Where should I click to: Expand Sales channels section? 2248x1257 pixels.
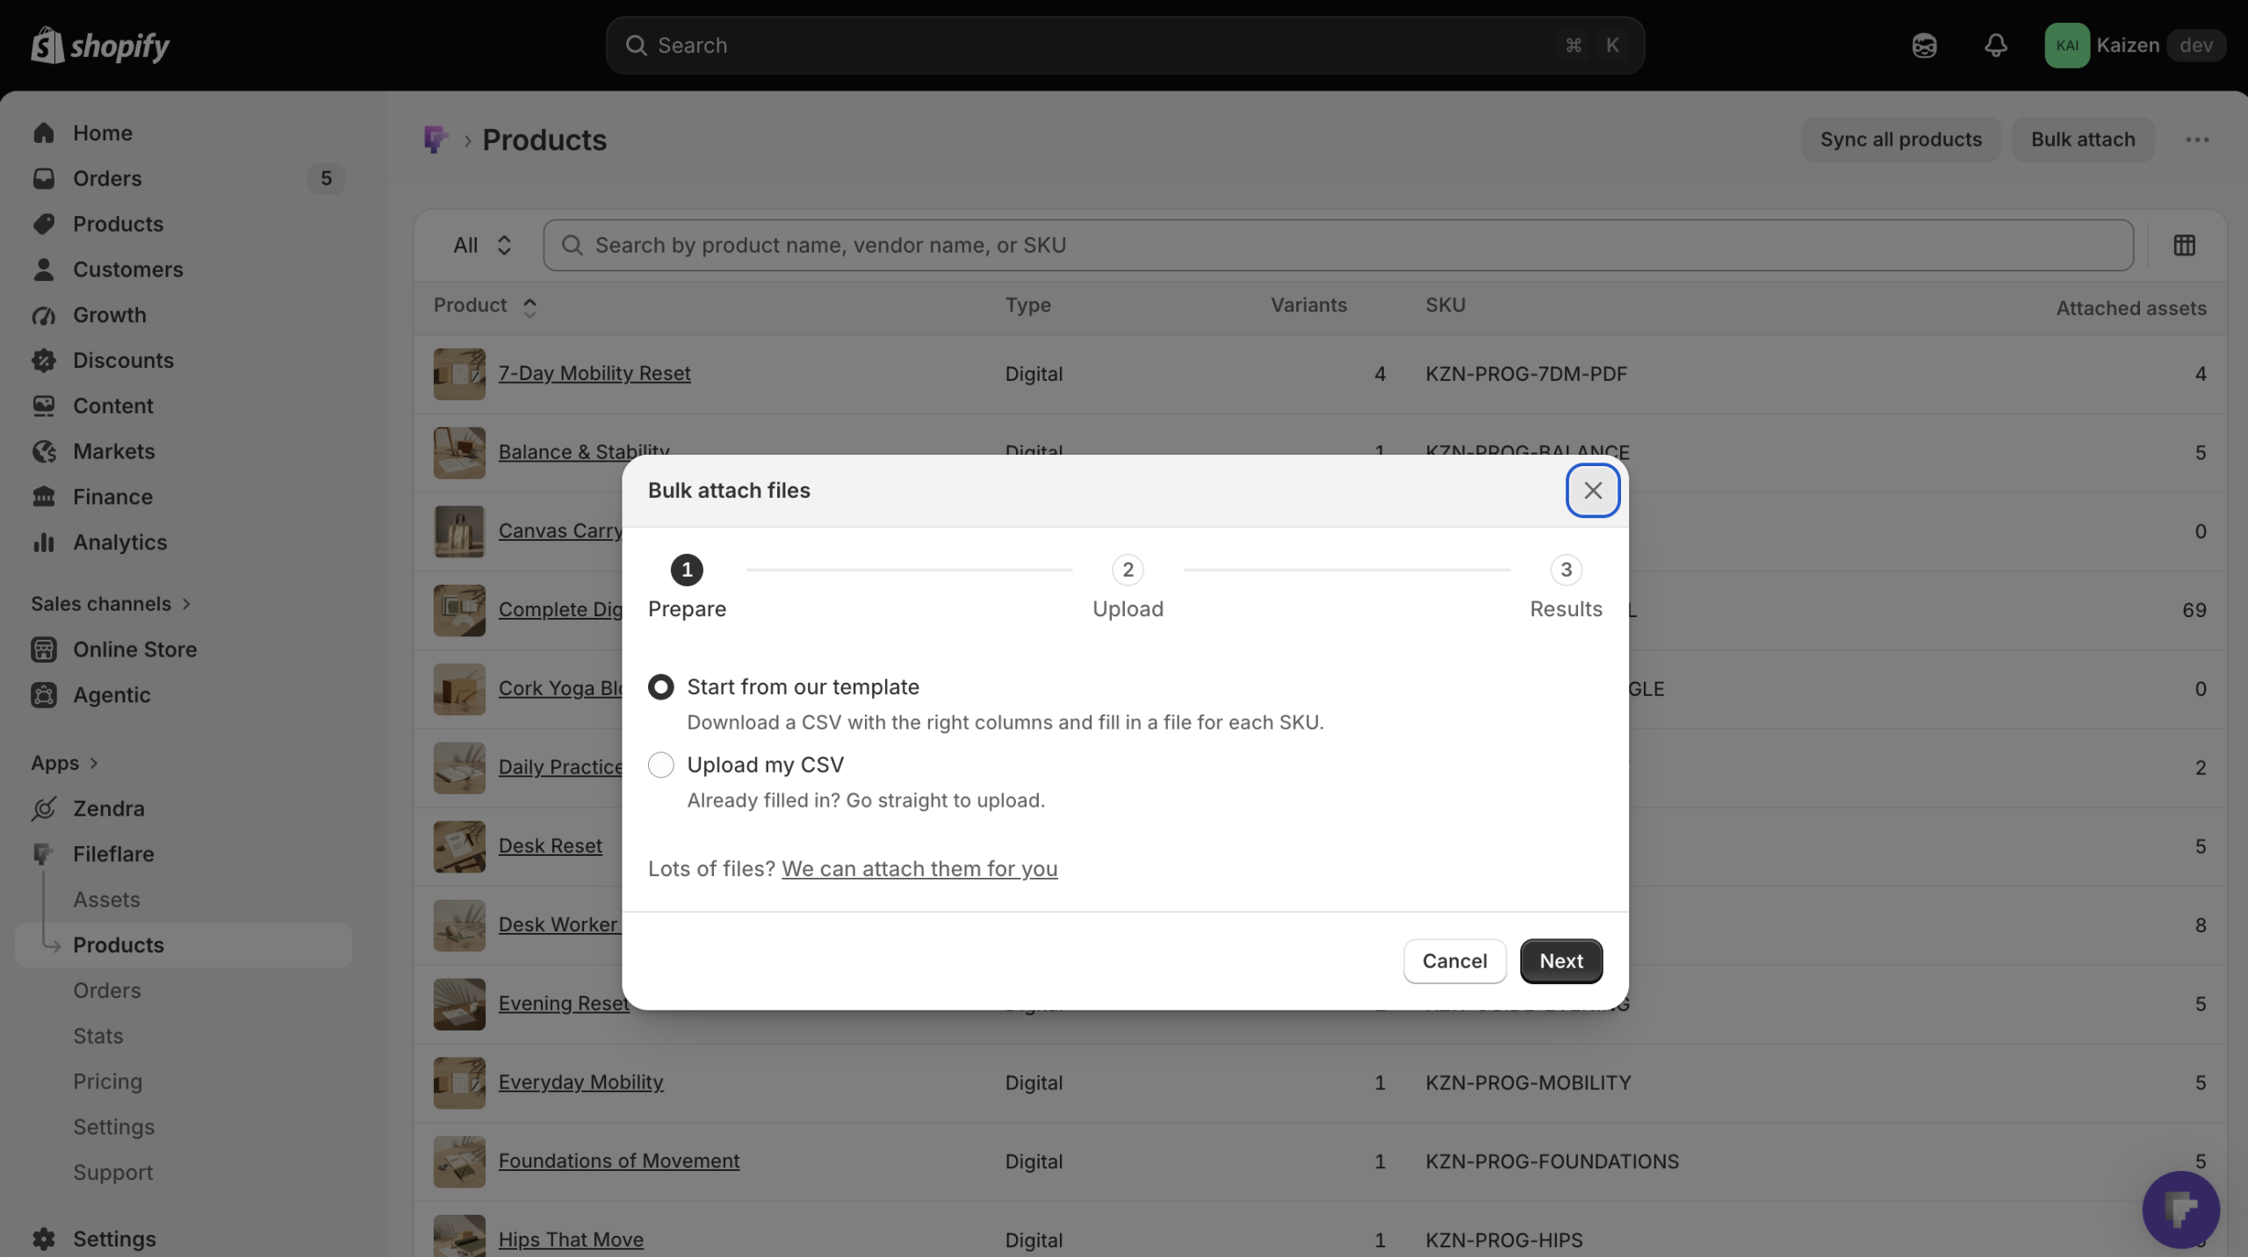pos(111,604)
